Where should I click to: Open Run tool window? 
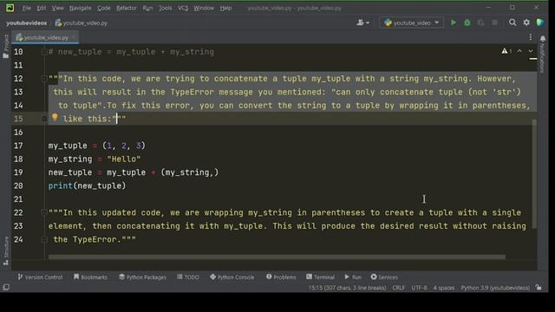pyautogui.click(x=353, y=277)
